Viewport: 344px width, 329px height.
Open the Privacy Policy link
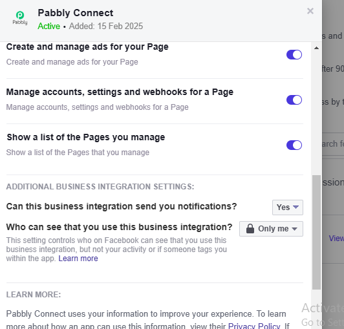click(x=254, y=326)
